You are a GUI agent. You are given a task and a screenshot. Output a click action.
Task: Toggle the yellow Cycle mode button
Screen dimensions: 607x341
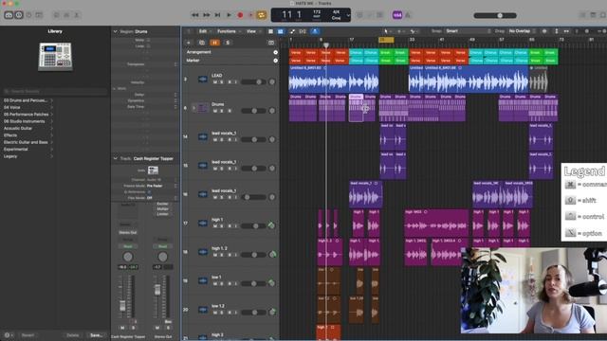click(262, 15)
